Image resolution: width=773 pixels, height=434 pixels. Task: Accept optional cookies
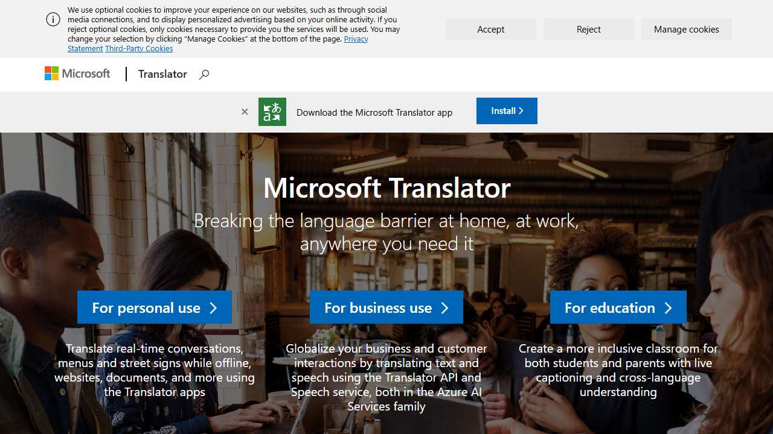[x=490, y=29]
